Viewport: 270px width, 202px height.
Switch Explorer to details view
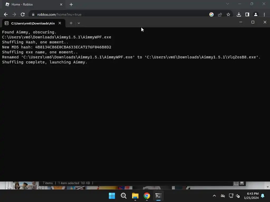coord(236,183)
